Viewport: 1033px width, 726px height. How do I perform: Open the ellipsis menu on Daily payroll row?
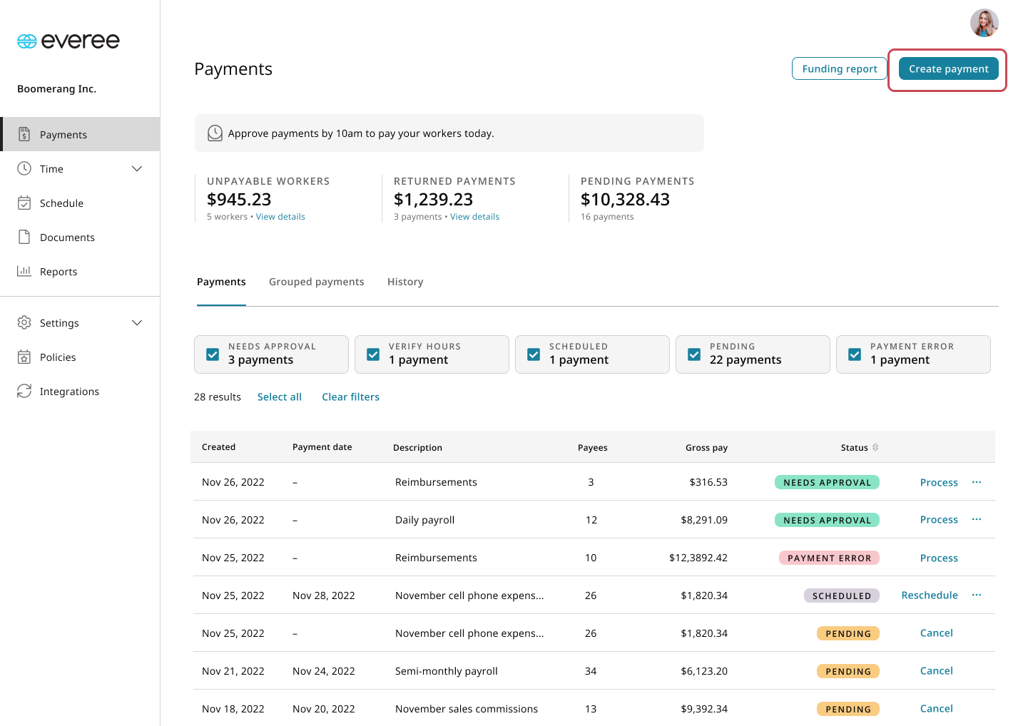click(x=977, y=519)
